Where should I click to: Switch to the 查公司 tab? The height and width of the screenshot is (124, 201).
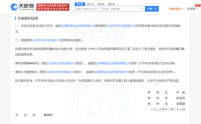90,4
